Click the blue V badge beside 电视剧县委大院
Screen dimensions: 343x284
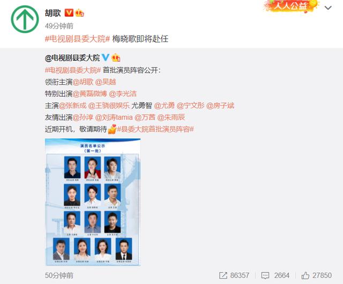(x=106, y=57)
